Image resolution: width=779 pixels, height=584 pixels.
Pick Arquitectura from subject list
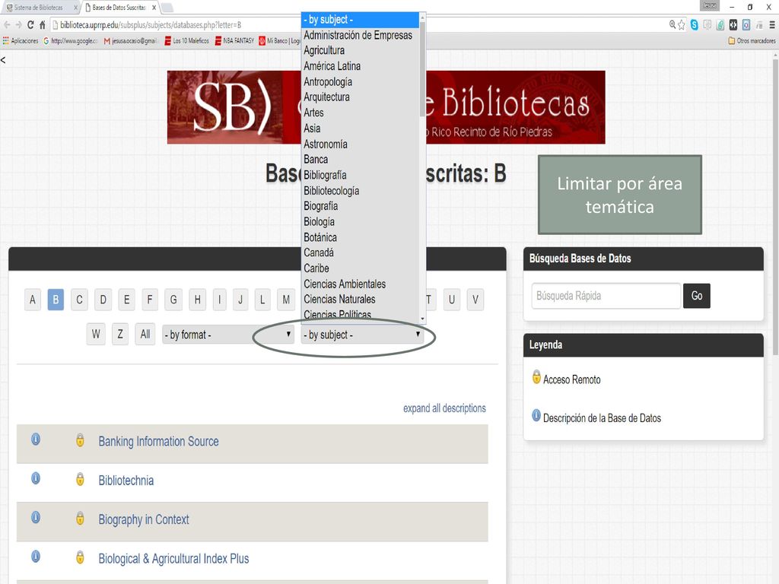pos(360,97)
